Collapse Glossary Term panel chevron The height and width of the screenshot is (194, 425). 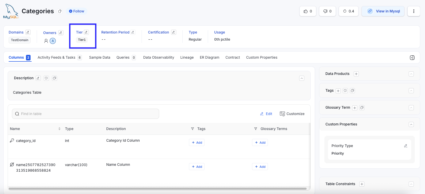click(411, 108)
